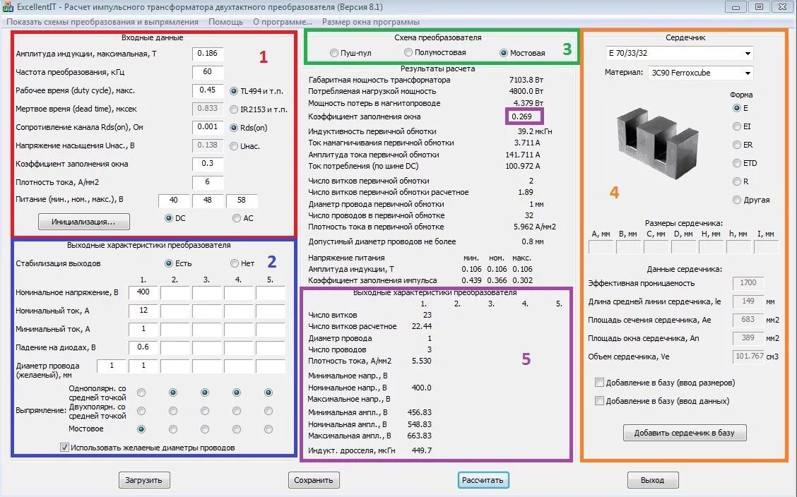Click the nominal supply voltage field 48
The width and height of the screenshot is (797, 497).
click(x=208, y=200)
